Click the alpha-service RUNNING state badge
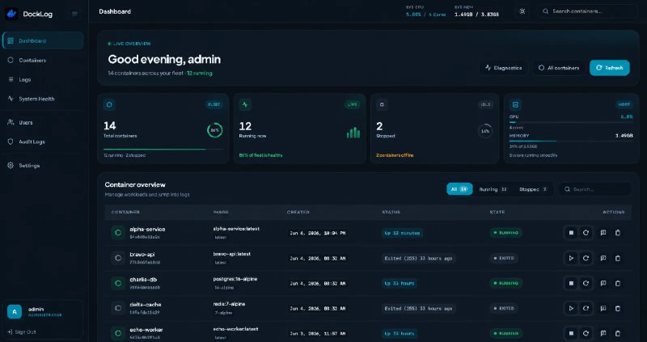647x342 pixels. coord(506,233)
